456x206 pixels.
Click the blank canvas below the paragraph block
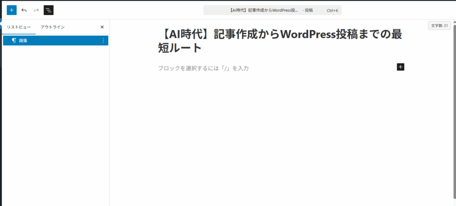tap(281, 142)
